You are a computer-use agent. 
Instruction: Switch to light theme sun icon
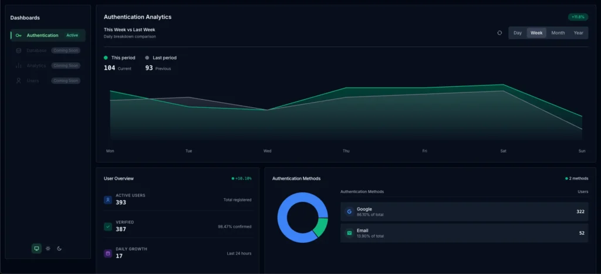click(x=48, y=248)
